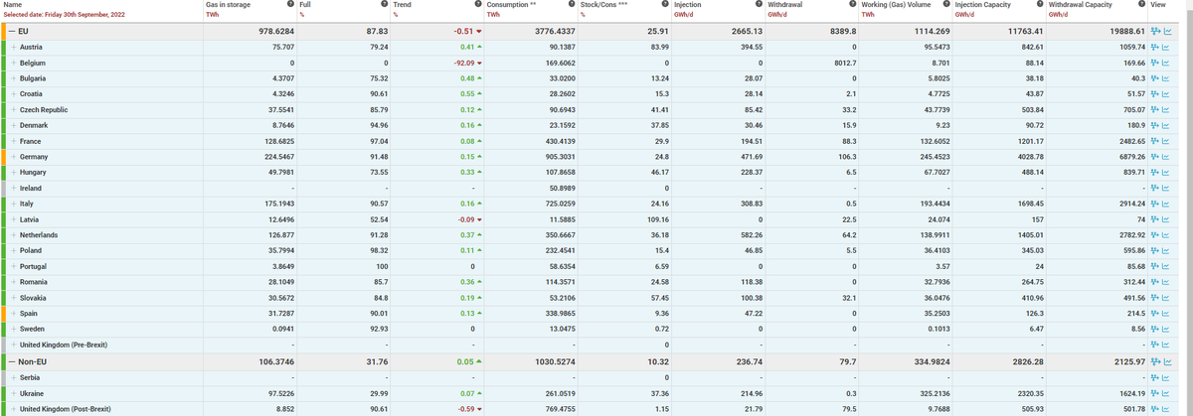The width and height of the screenshot is (1193, 416).
Task: Open the help icon beside Trend column
Action: [x=476, y=5]
